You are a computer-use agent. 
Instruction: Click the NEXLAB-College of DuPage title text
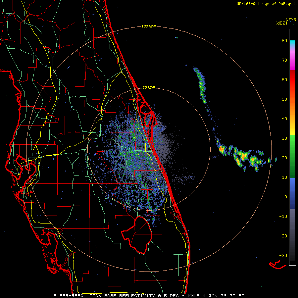pyautogui.click(x=265, y=4)
